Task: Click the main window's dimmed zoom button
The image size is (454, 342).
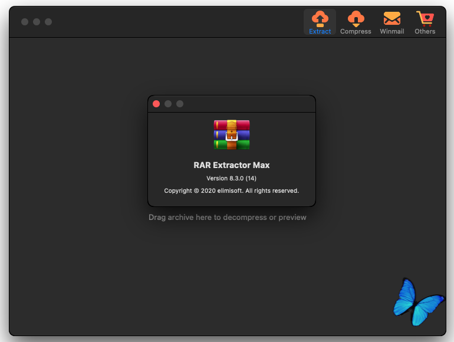Action: tap(48, 22)
